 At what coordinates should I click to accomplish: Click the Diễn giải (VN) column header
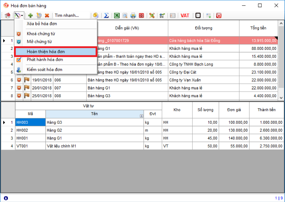(x=127, y=28)
